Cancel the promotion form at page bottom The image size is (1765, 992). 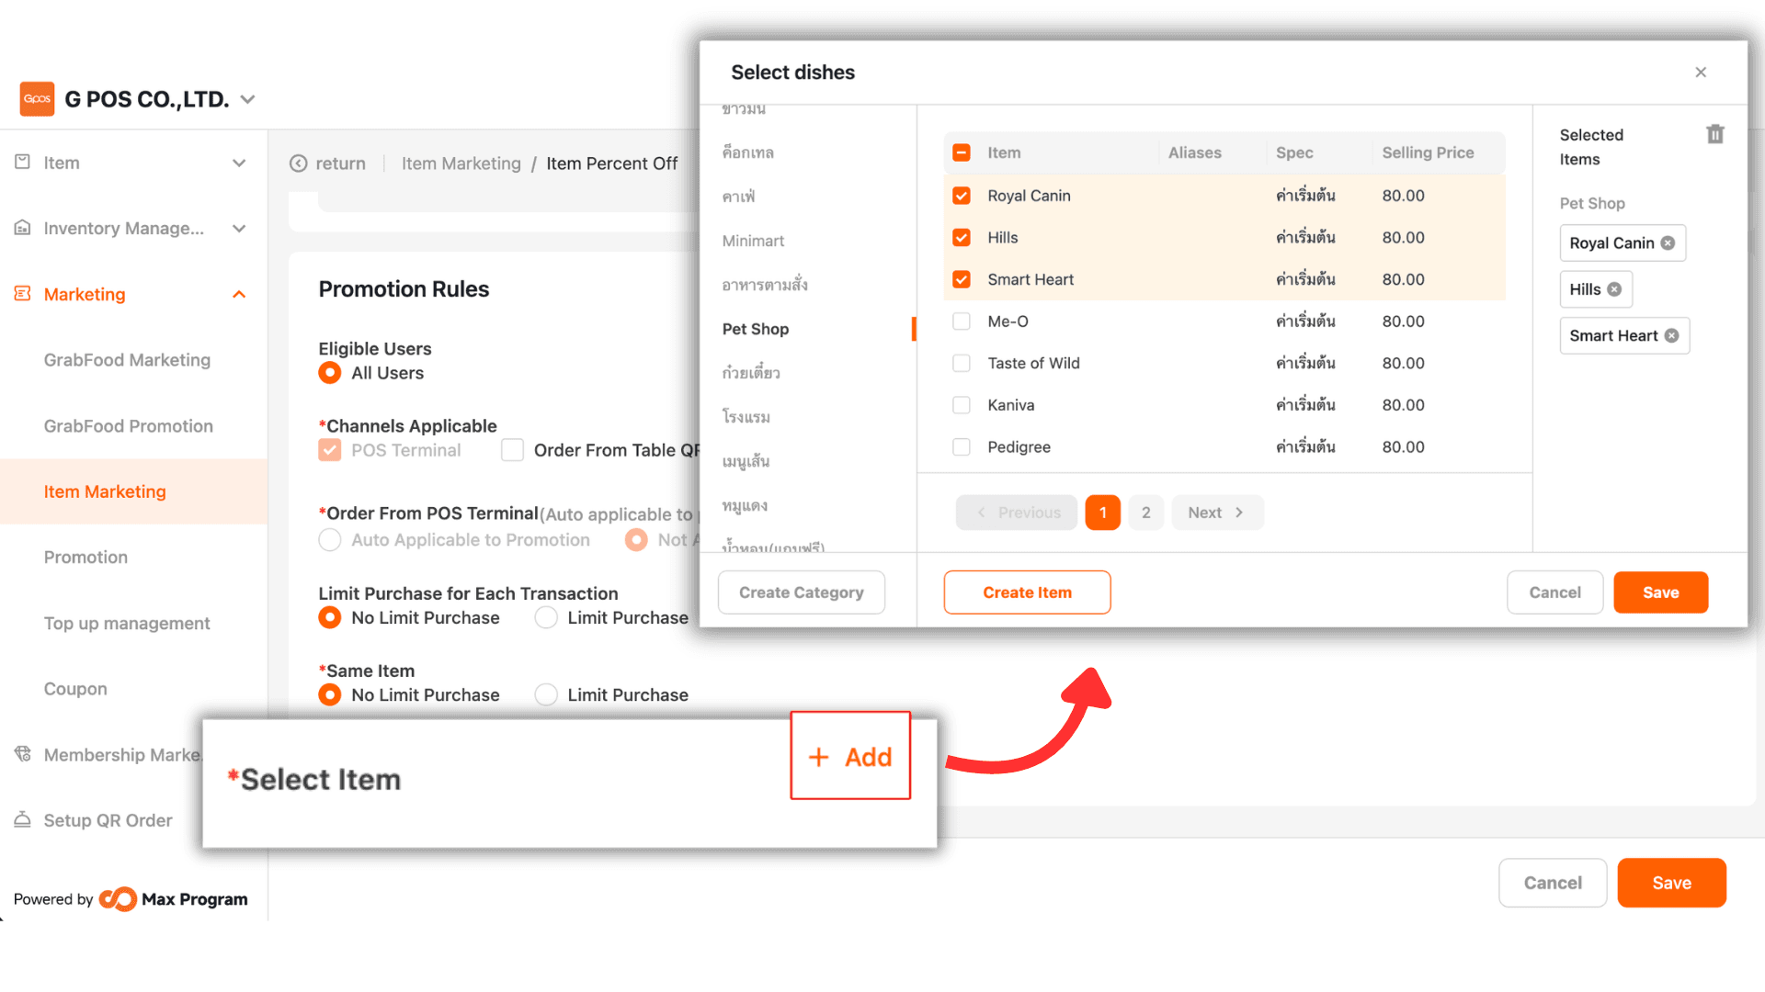coord(1553,883)
